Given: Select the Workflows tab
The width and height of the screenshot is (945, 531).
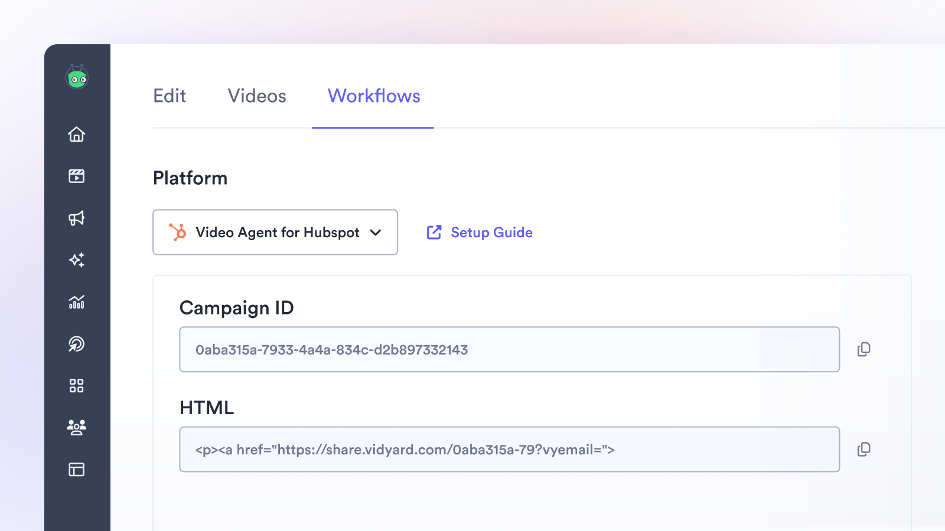Looking at the screenshot, I should click(373, 96).
